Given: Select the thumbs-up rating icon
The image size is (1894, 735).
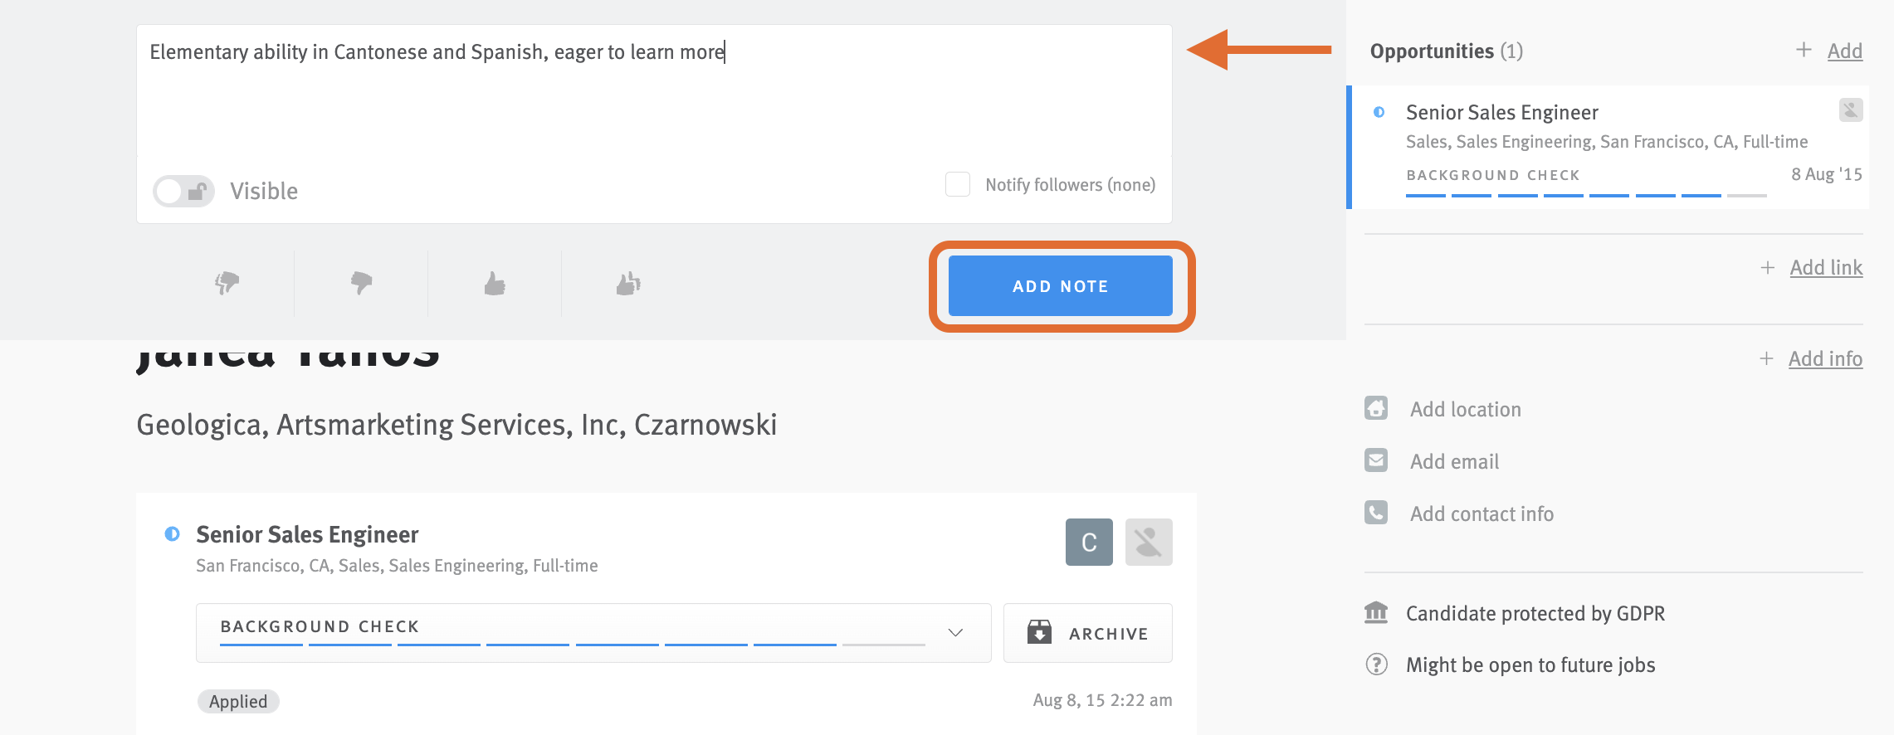Looking at the screenshot, I should pos(495,283).
